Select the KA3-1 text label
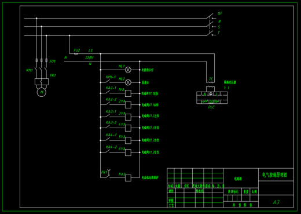 tap(111, 111)
